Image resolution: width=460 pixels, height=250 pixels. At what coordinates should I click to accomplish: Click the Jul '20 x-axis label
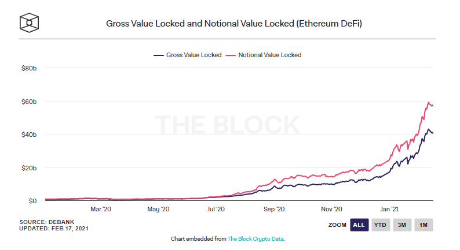(x=215, y=209)
